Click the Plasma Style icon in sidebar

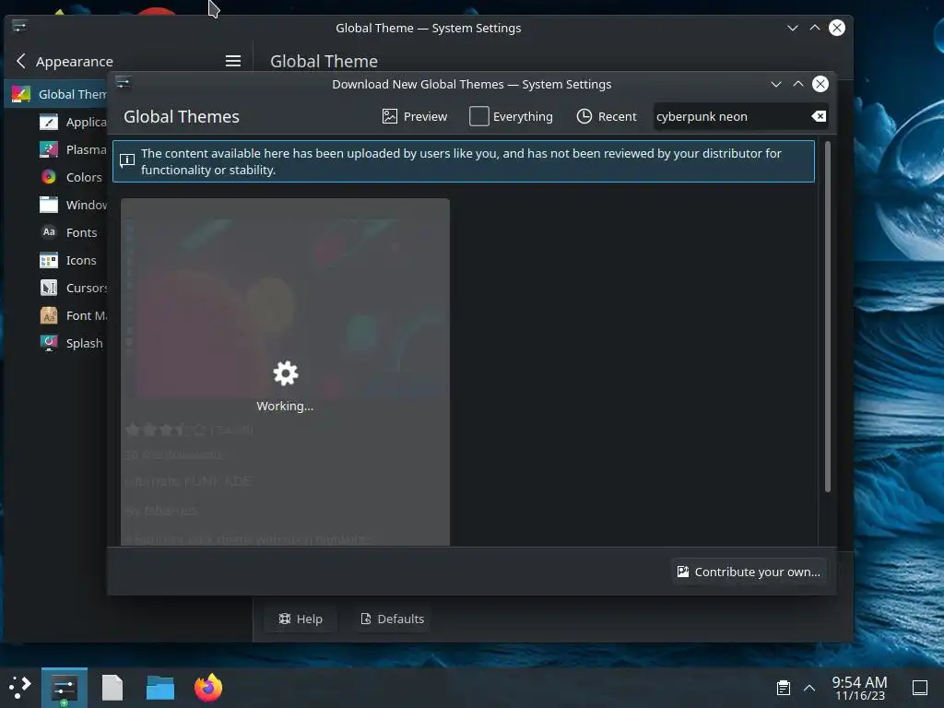click(x=49, y=148)
